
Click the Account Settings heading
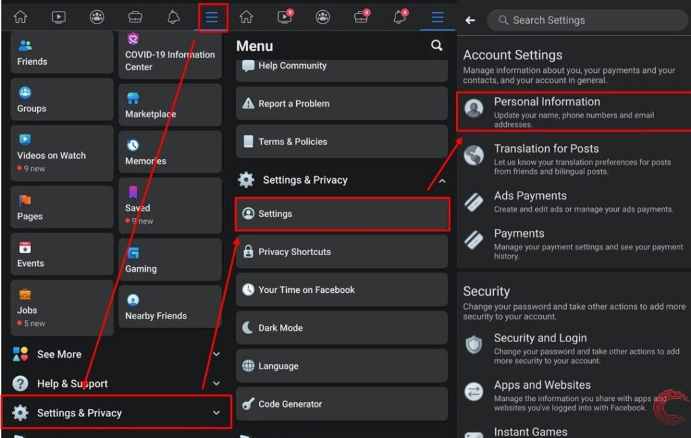click(x=513, y=55)
